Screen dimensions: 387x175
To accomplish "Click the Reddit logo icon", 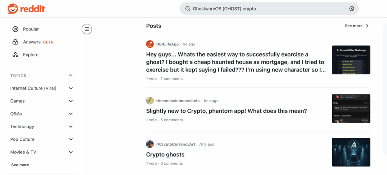I will click(12, 8).
